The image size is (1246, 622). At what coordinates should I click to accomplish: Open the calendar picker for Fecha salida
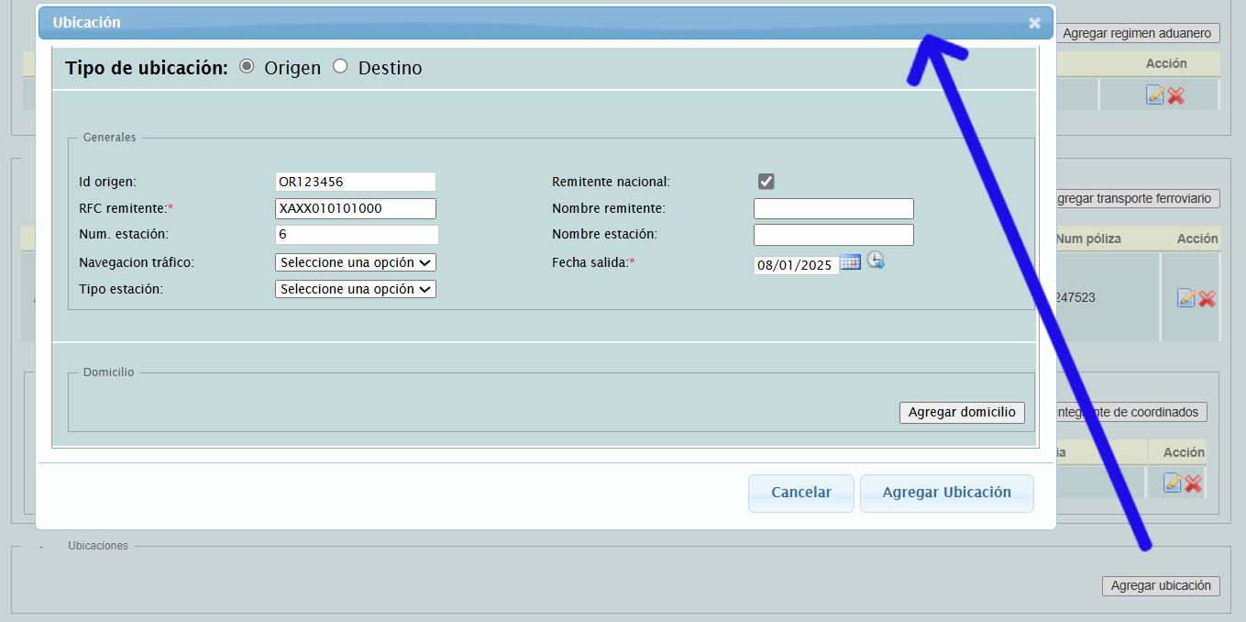coord(850,262)
